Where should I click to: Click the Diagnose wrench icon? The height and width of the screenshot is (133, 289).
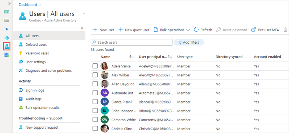click(21, 70)
